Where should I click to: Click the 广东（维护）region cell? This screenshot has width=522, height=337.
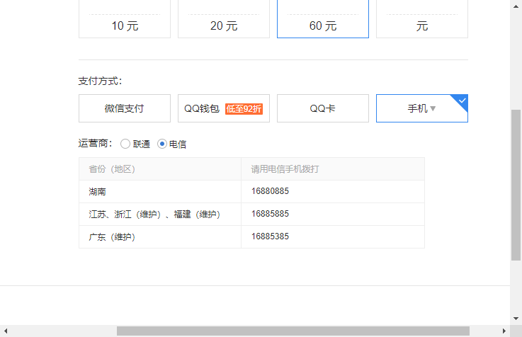[x=160, y=237]
